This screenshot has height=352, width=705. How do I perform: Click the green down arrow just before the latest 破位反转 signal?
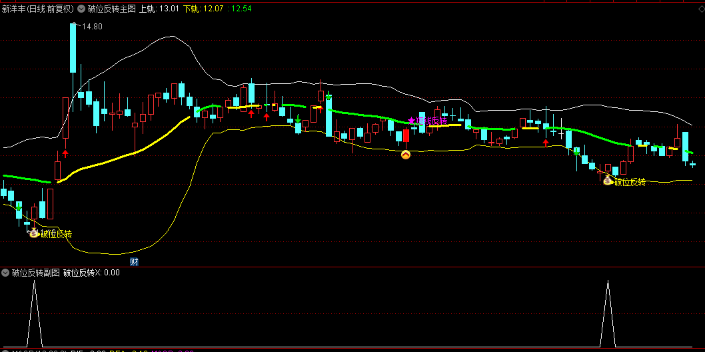click(x=577, y=152)
